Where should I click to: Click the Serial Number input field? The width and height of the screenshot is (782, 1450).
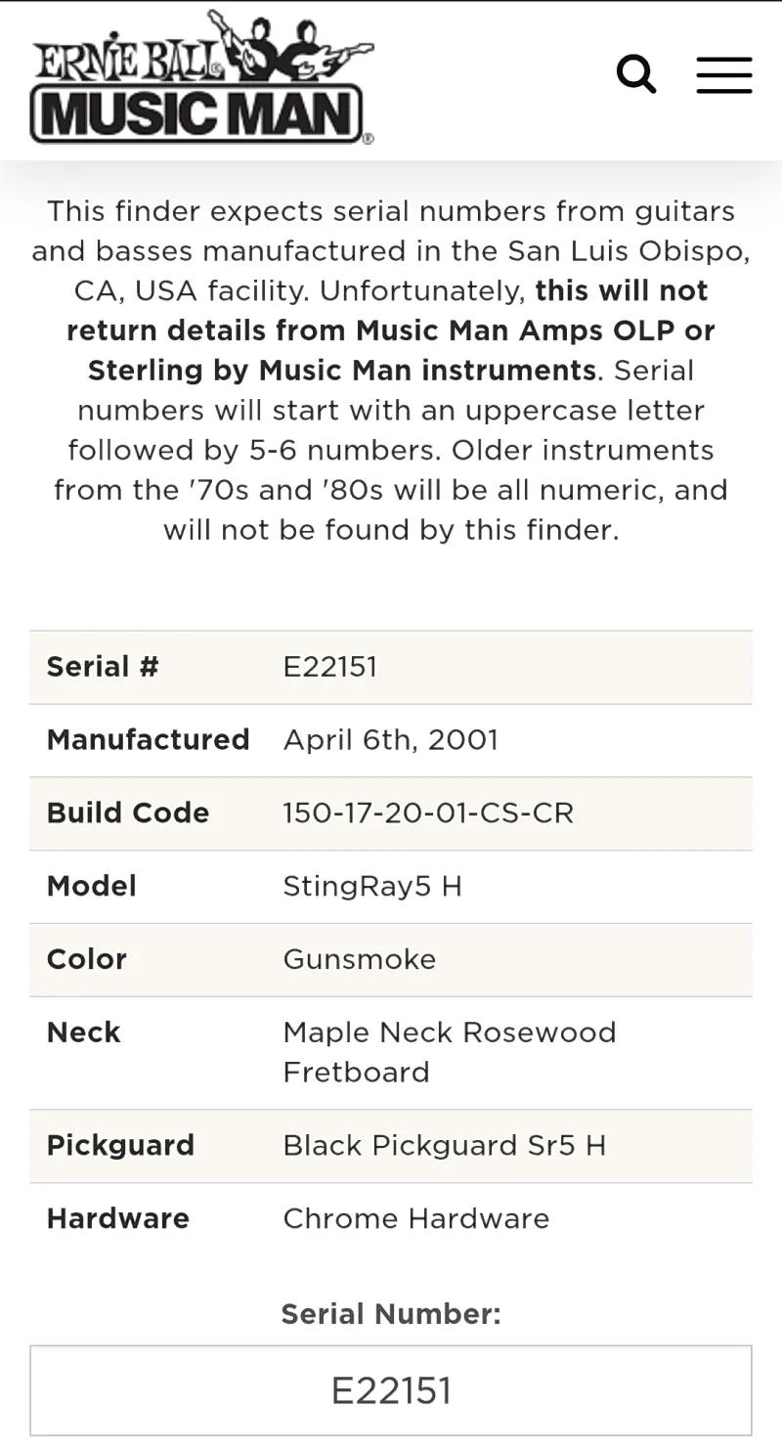point(391,1390)
